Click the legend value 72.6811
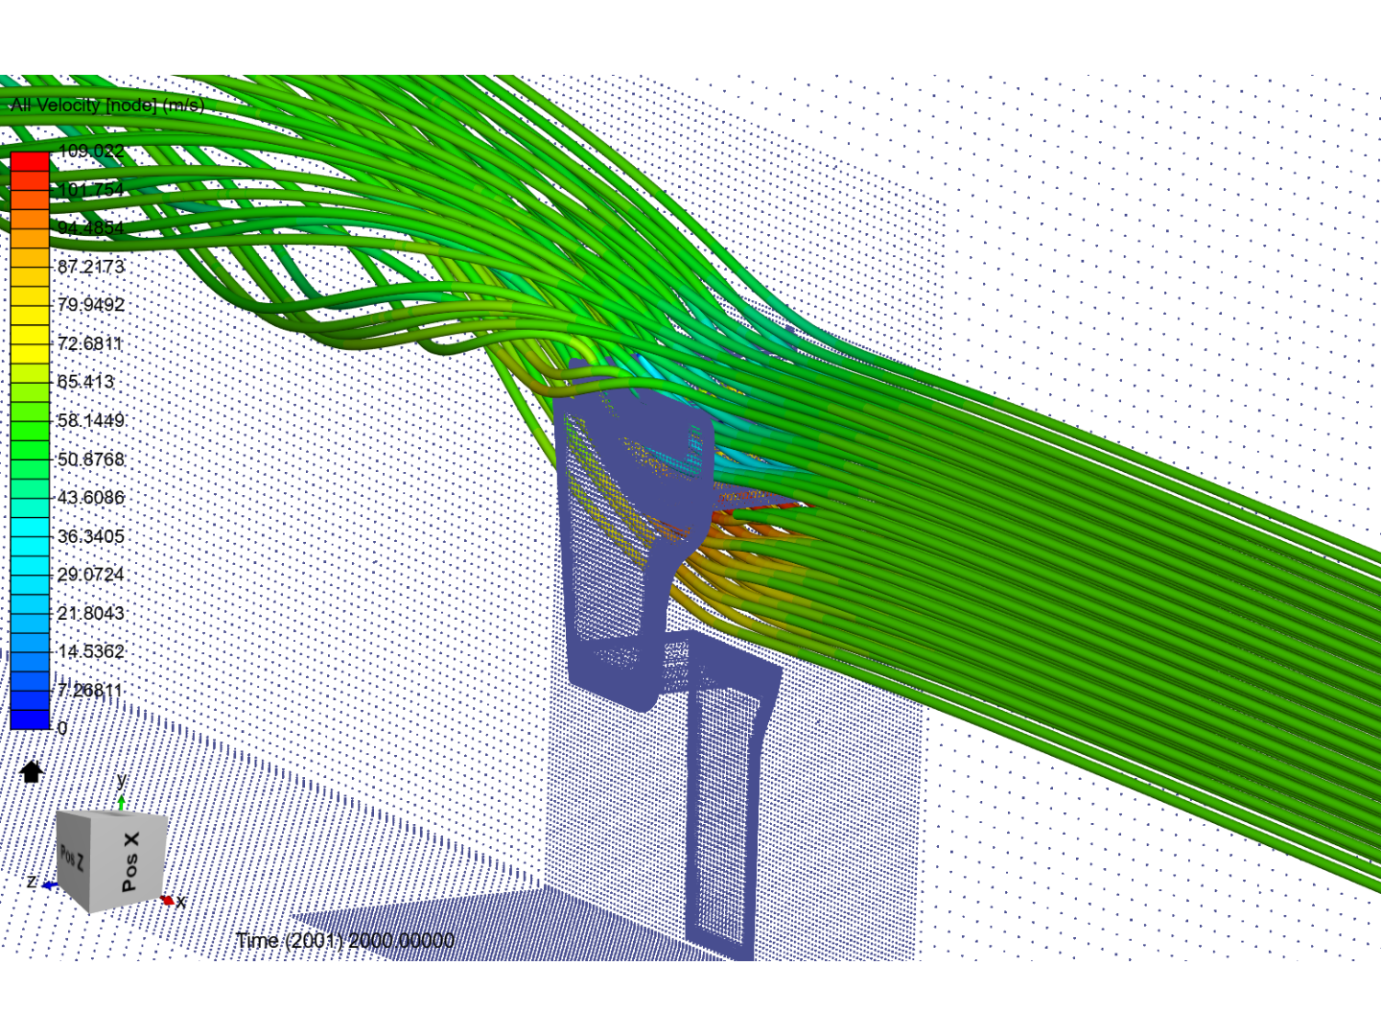The height and width of the screenshot is (1036, 1381). click(90, 342)
